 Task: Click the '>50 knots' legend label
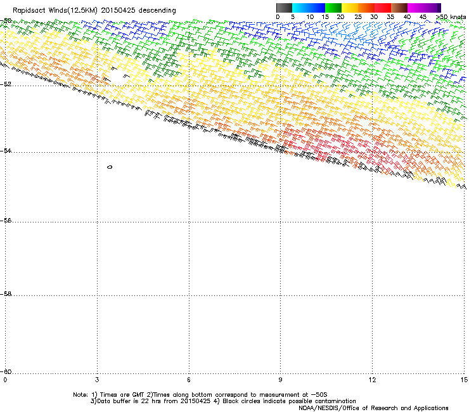click(x=451, y=17)
